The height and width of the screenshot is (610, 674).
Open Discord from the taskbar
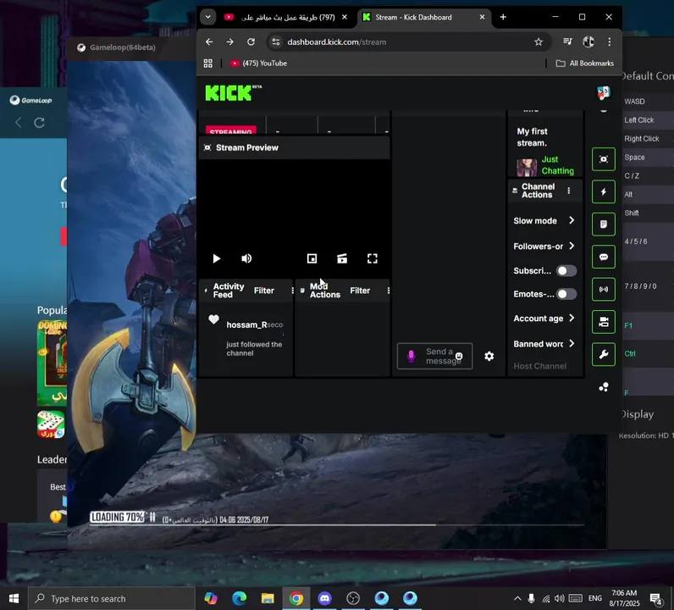(324, 598)
